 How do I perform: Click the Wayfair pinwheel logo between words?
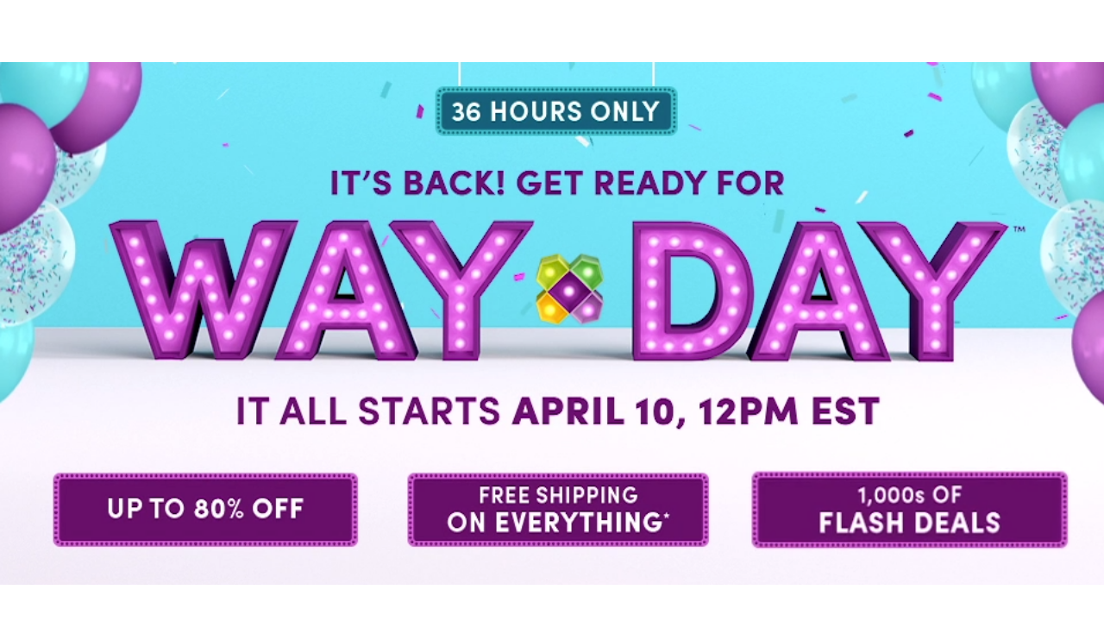click(568, 290)
